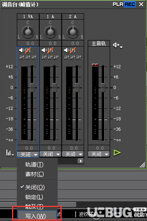Click third gang fader icon on track 1 A
The width and height of the screenshot is (147, 221).
click(x=56, y=57)
